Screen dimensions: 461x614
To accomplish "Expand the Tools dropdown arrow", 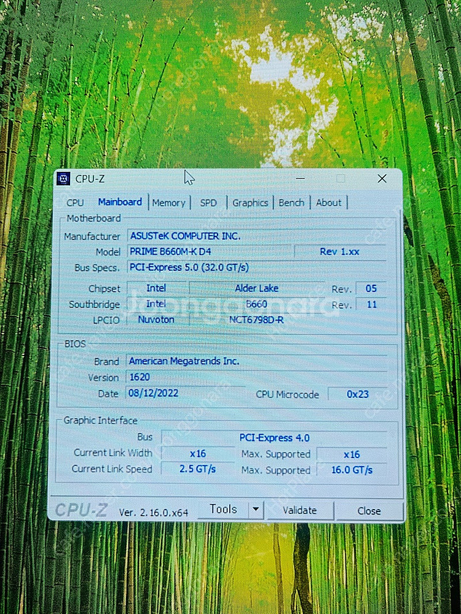I will click(x=256, y=510).
